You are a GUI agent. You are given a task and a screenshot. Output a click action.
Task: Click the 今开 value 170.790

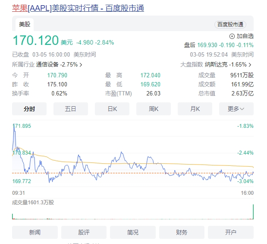tap(57, 76)
